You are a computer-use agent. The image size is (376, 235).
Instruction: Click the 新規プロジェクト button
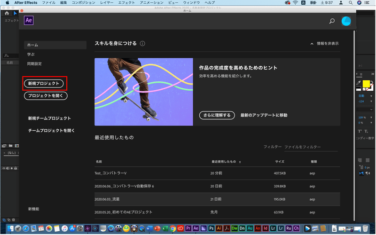[x=44, y=84]
